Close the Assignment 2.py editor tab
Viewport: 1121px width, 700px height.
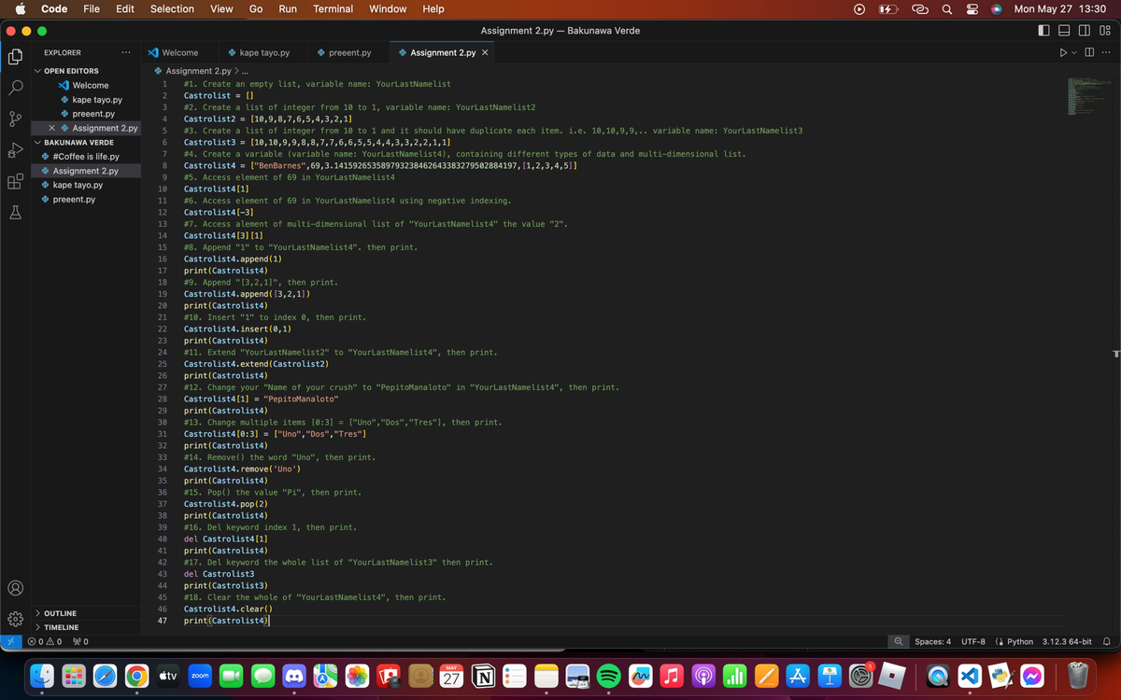[x=483, y=52]
